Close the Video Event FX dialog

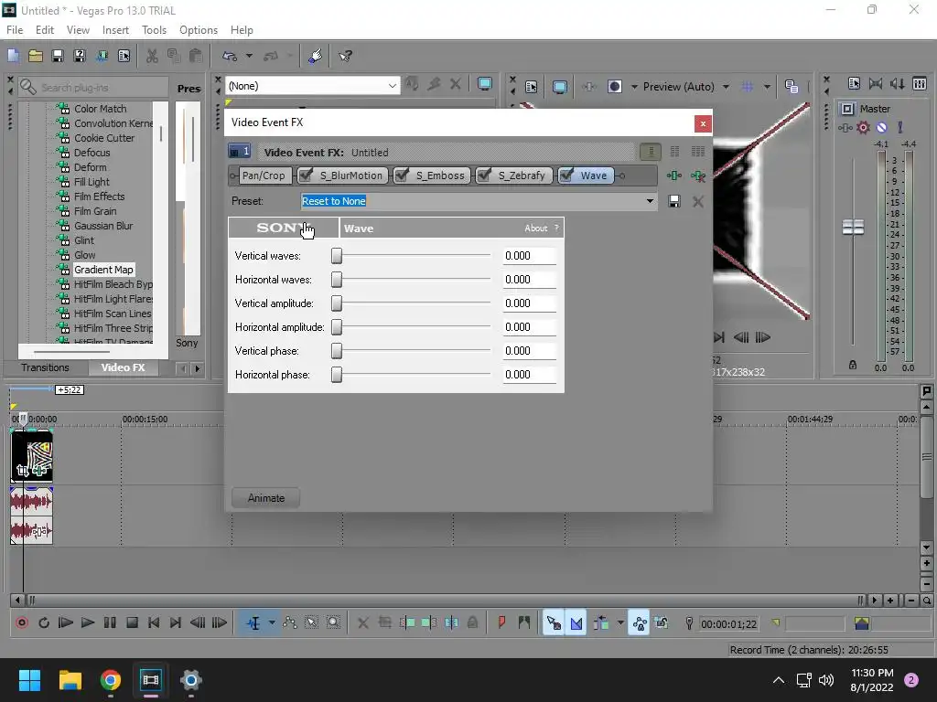pos(703,123)
